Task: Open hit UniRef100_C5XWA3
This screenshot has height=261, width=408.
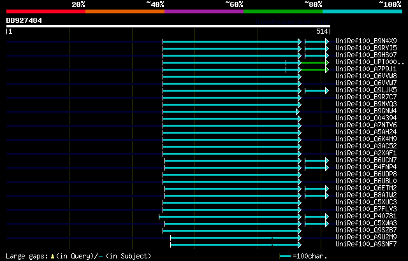Action: coord(366,223)
